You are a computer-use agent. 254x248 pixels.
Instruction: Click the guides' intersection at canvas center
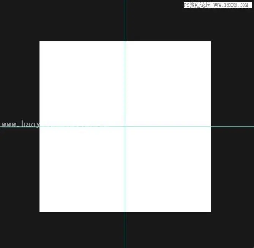125,126
